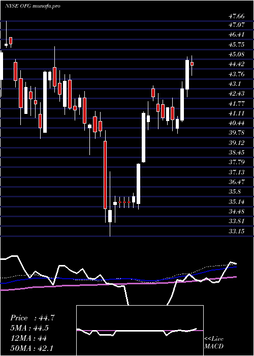254x356 pixels.
Task: Select the 47.07 price axis label
Action: [x=237, y=24]
